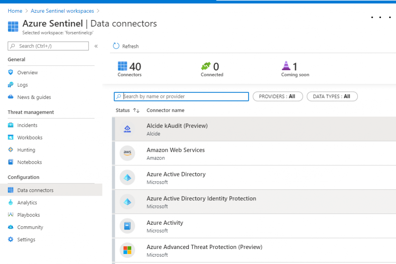Click the Refresh button label
Image resolution: width=396 pixels, height=264 pixels.
coord(130,46)
